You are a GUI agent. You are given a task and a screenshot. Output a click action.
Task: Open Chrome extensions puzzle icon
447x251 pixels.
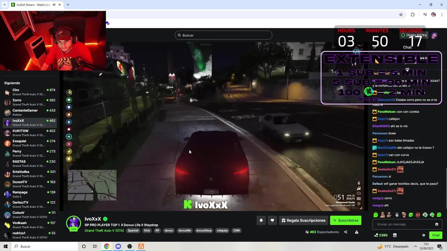pyautogui.click(x=412, y=15)
